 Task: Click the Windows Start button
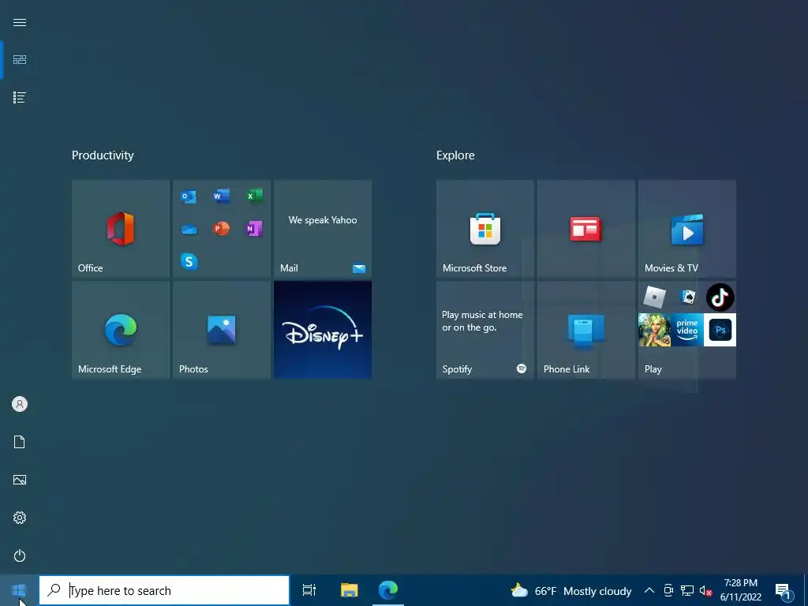point(19,590)
